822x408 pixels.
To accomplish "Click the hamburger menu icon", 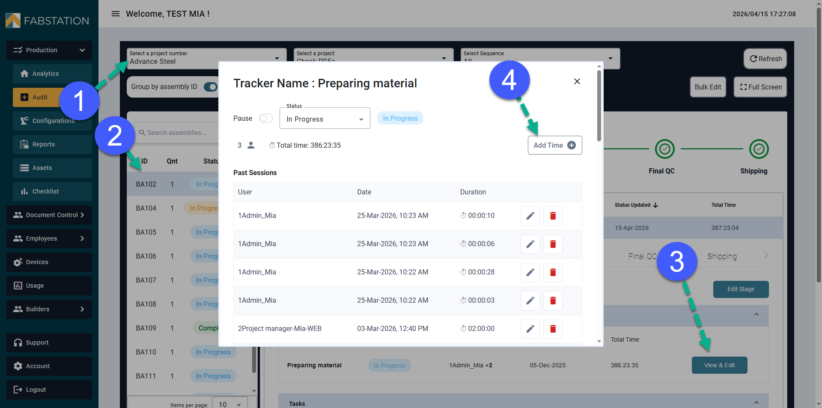I will pyautogui.click(x=115, y=14).
